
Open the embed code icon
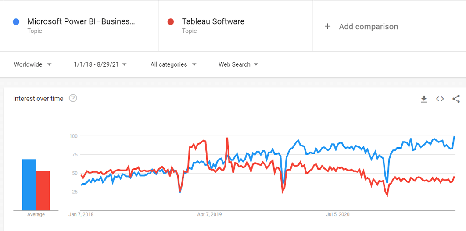[x=440, y=99]
